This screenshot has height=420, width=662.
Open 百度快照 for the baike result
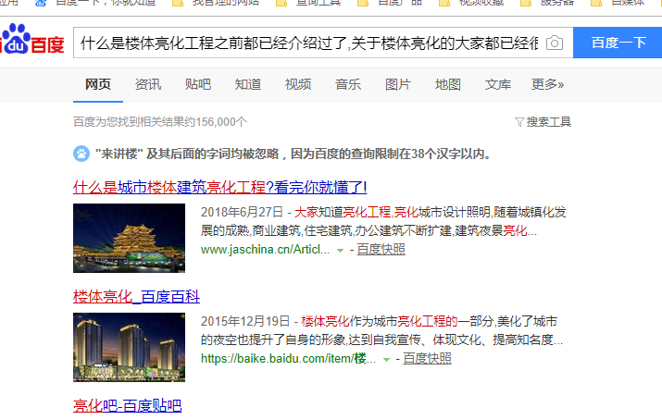(427, 359)
